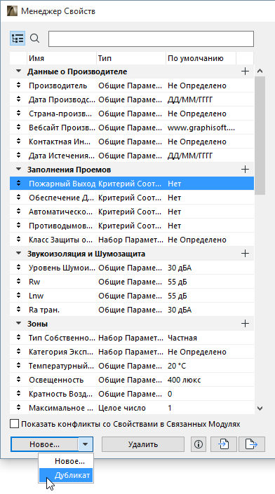Click the 400 люкс default value
Image resolution: width=275 pixels, height=494 pixels.
pyautogui.click(x=185, y=380)
